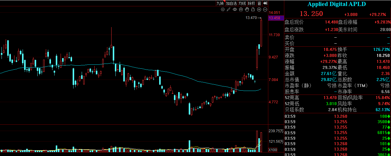This screenshot has width=391, height=156.
Task: Zoom out with minus icon
Action: [265, 9]
